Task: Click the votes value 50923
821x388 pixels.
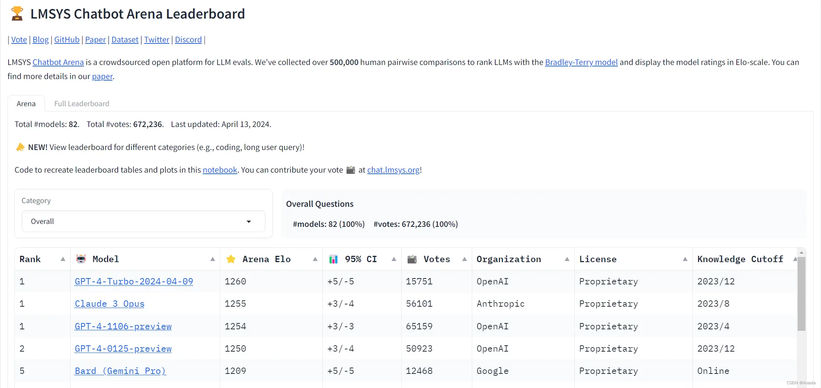Action: (419, 349)
